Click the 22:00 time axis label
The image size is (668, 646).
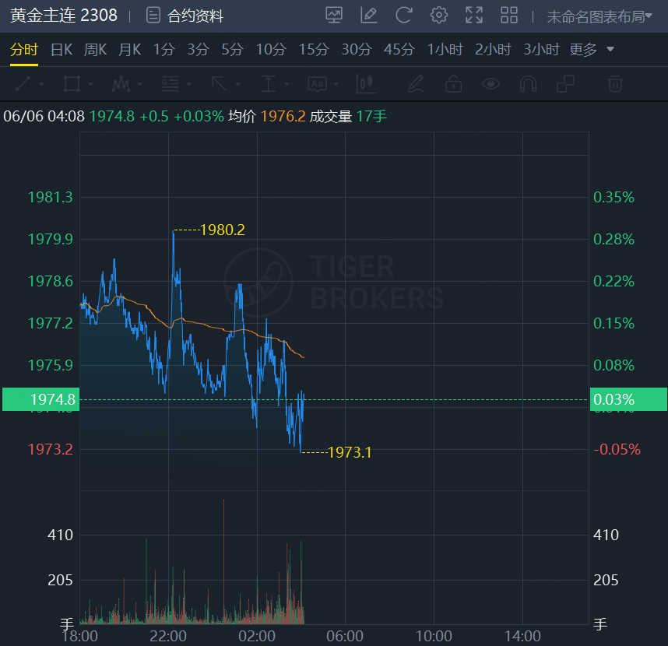[168, 636]
